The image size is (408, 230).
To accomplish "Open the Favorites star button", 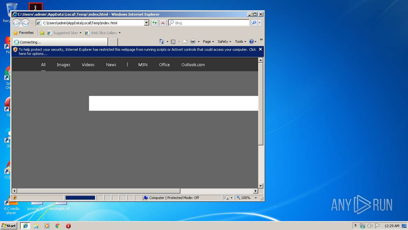I will click(x=23, y=33).
